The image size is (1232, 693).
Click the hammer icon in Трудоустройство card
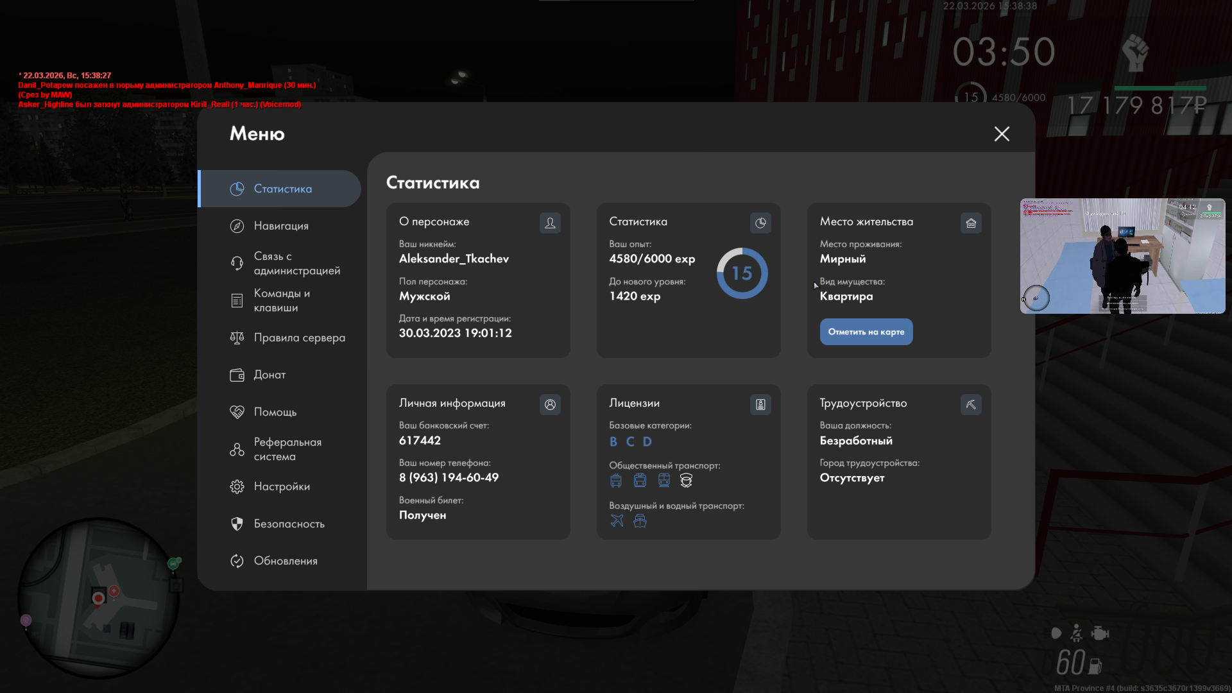(x=971, y=404)
